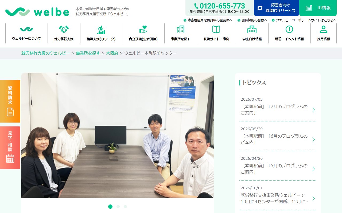
Task: Click the building icon for 事業所を探す
Action: pos(181,29)
